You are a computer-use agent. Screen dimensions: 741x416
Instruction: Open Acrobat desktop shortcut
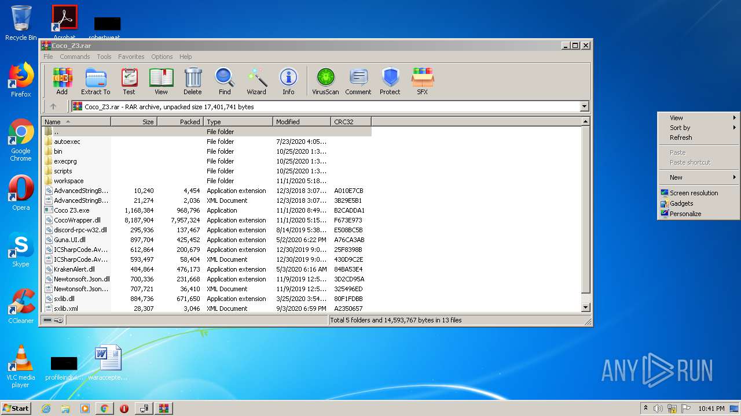point(64,23)
